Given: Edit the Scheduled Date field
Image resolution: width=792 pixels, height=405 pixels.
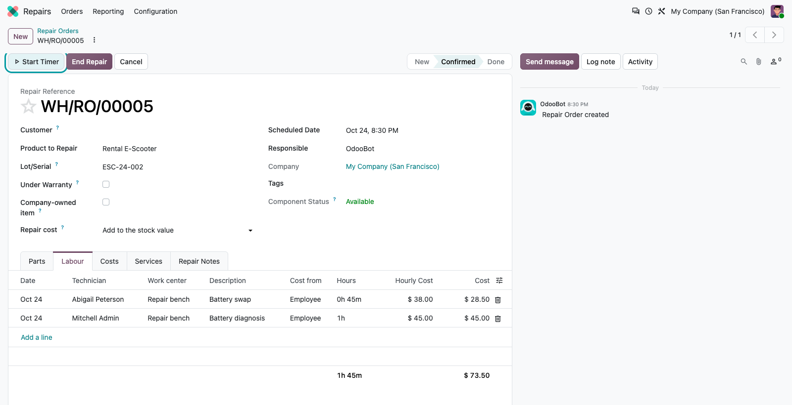Looking at the screenshot, I should [423, 130].
